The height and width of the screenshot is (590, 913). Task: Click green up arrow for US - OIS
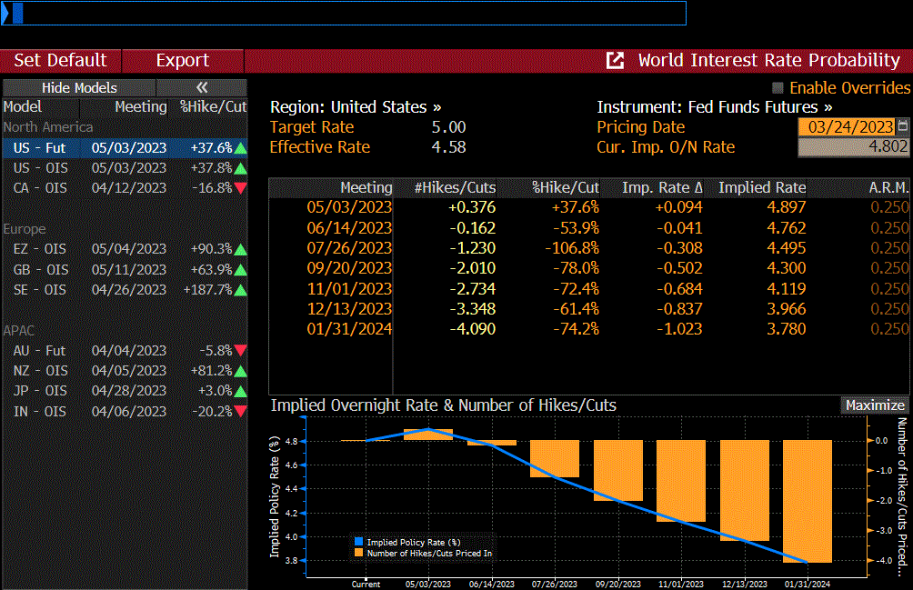click(x=240, y=169)
